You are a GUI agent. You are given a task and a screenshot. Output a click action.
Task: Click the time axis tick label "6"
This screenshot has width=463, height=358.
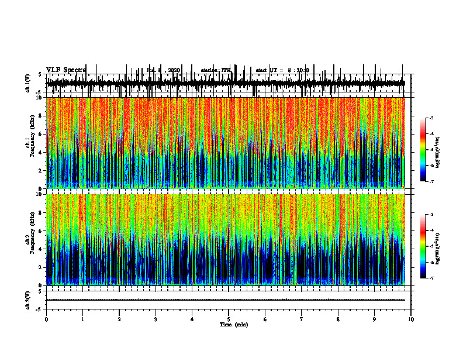point(265,319)
